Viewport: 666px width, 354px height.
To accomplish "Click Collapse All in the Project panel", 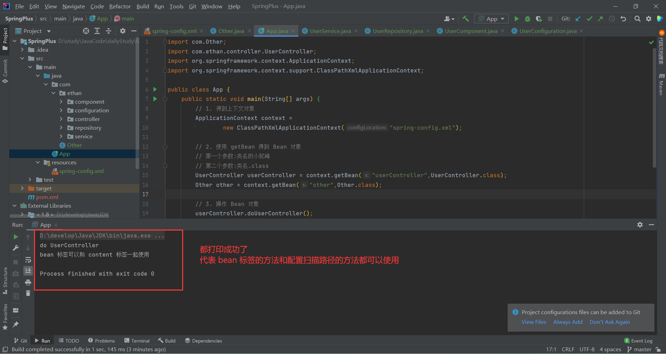I will tap(109, 31).
